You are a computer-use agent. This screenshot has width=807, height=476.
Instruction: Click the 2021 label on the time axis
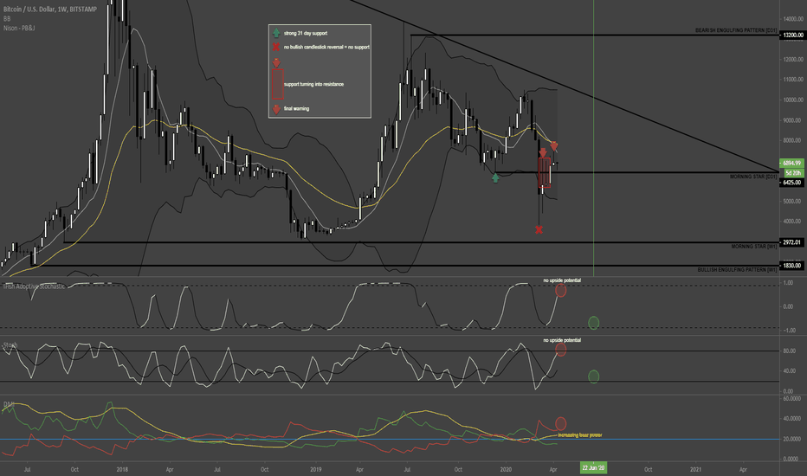(695, 469)
